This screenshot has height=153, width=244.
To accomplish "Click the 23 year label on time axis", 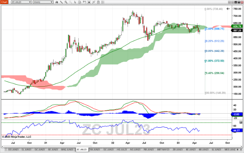I will click(x=178, y=143).
